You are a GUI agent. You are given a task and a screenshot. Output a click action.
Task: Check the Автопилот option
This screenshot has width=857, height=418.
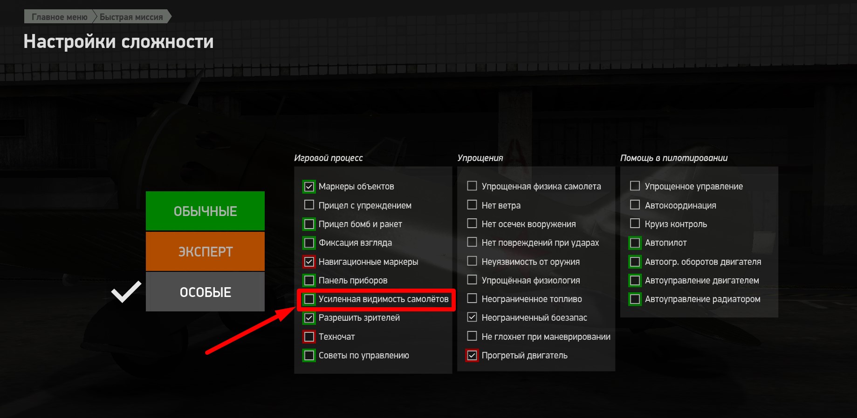point(635,243)
